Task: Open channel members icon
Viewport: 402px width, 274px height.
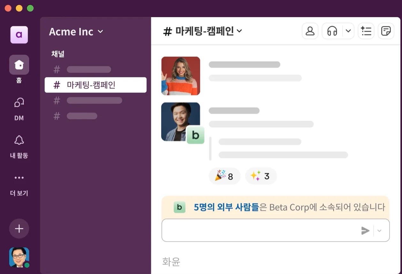Action: tap(310, 31)
